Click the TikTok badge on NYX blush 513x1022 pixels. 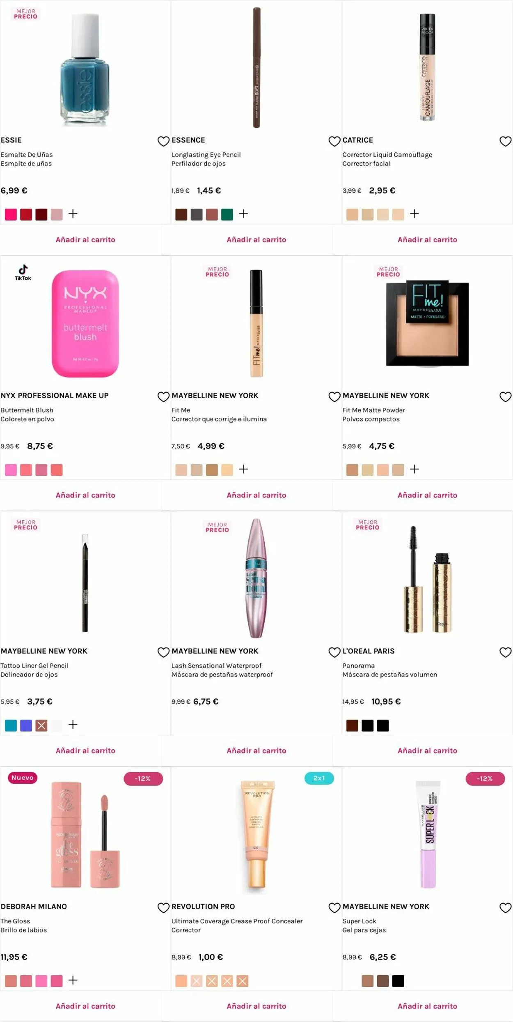pyautogui.click(x=23, y=272)
